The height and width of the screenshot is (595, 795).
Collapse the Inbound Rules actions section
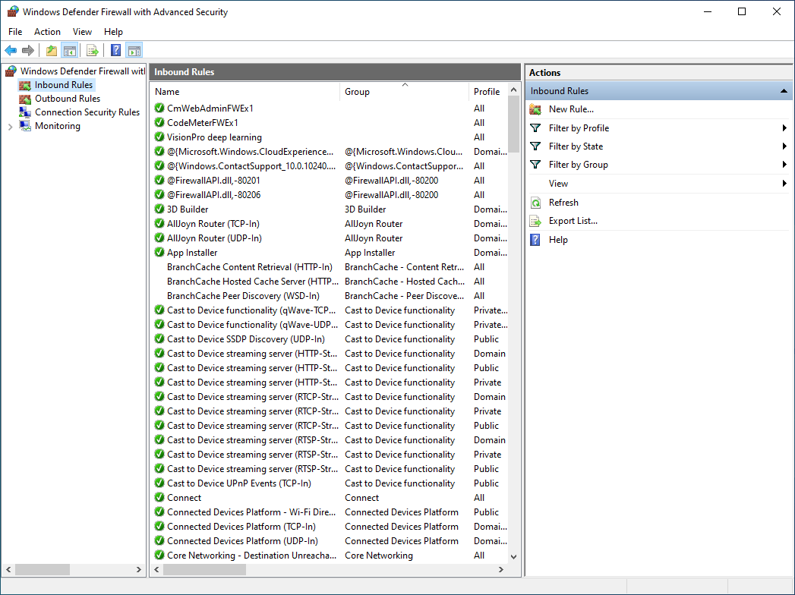click(783, 91)
